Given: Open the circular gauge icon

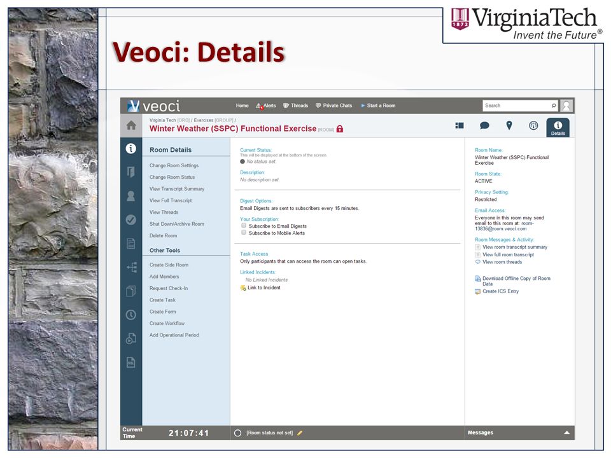Looking at the screenshot, I should (533, 125).
